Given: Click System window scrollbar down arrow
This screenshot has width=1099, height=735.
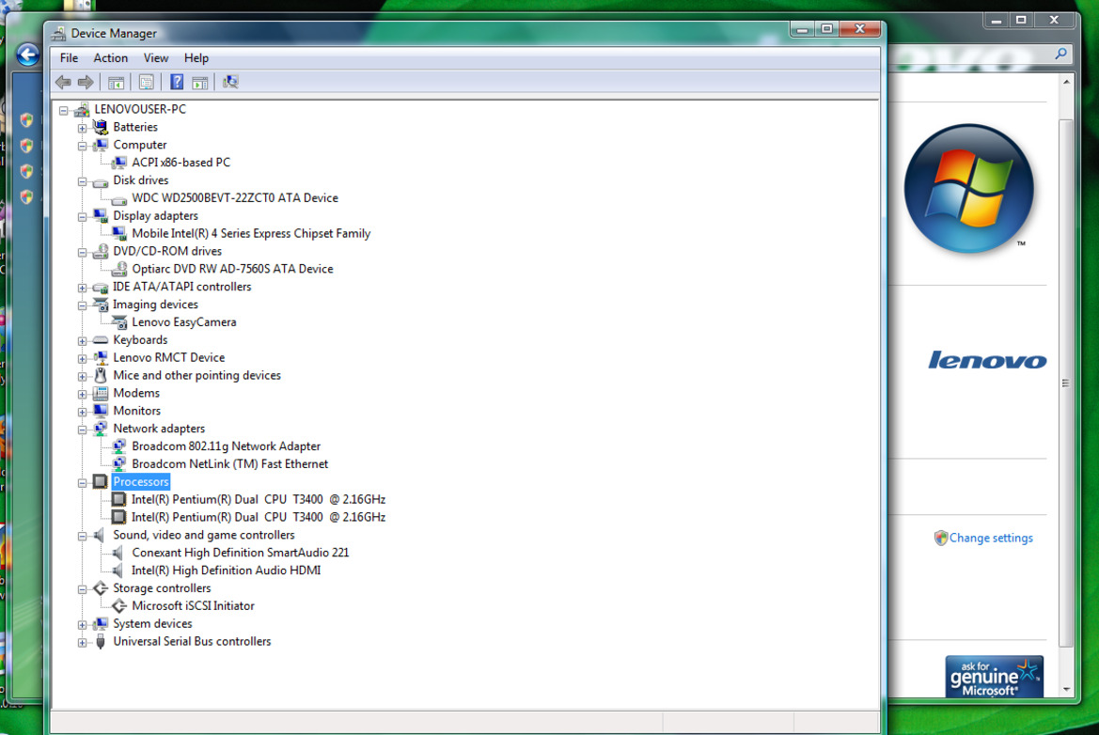Looking at the screenshot, I should pos(1066,690).
